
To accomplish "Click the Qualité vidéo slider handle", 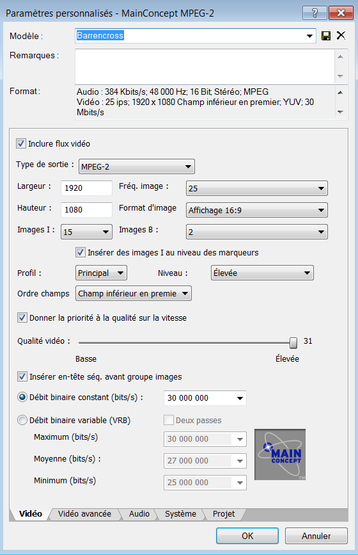I will click(293, 342).
